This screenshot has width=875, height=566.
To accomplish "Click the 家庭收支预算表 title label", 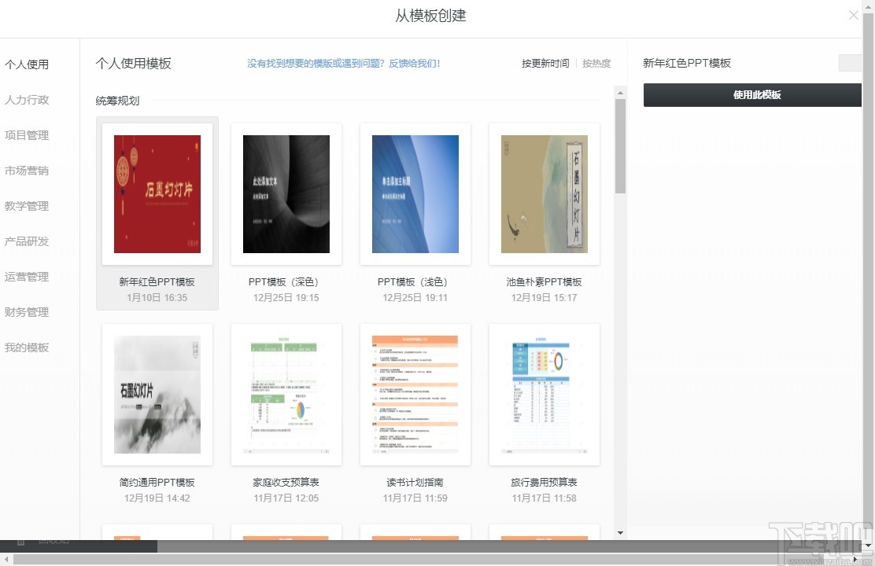I will click(286, 483).
